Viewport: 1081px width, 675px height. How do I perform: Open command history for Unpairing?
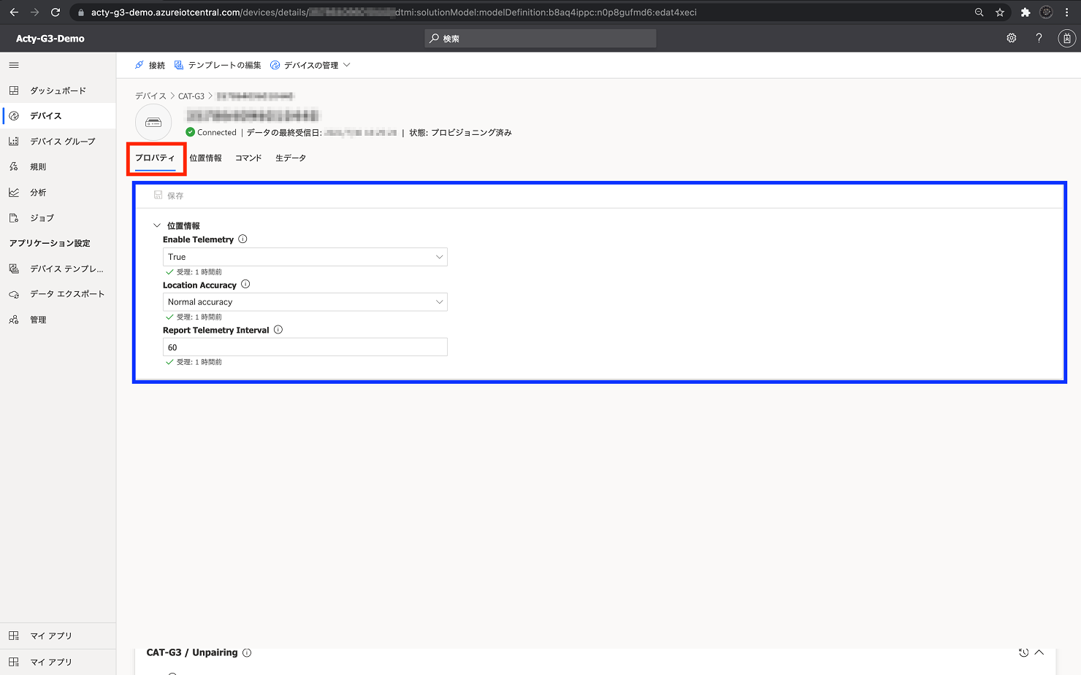[x=1023, y=652]
